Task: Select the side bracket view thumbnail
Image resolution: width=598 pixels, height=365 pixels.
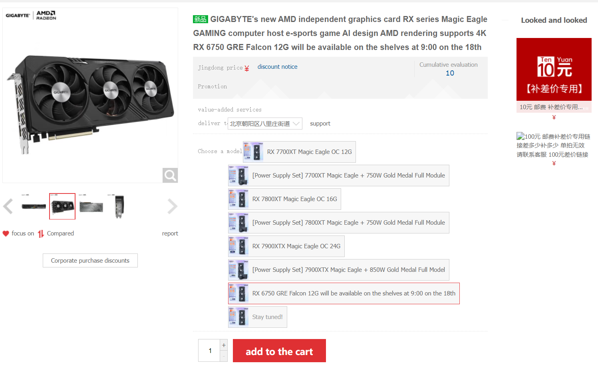Action: tap(119, 206)
